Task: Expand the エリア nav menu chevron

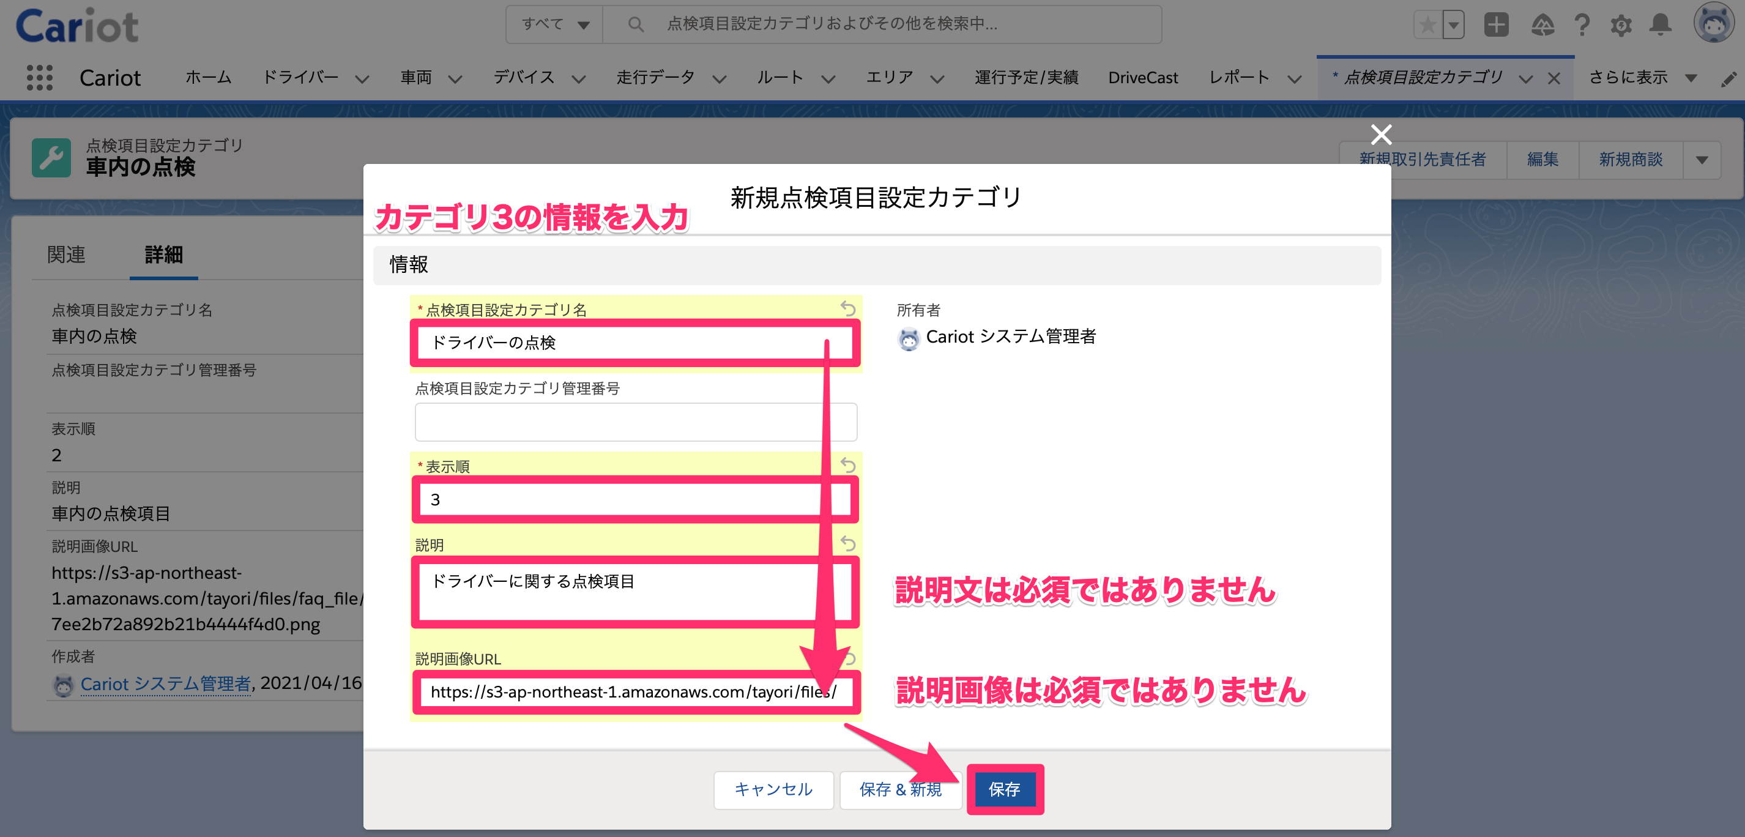Action: coord(937,79)
